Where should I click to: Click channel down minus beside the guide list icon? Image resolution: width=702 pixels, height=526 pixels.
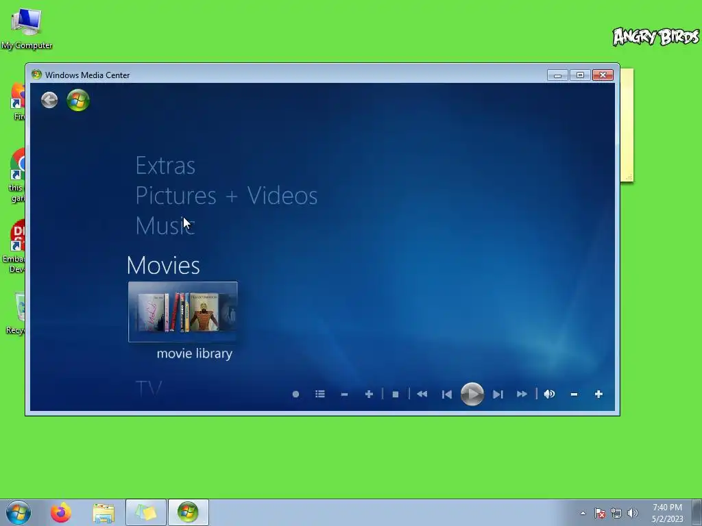click(x=344, y=394)
